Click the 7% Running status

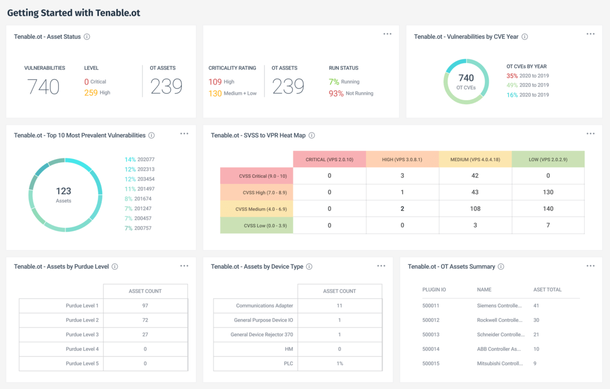coord(344,81)
